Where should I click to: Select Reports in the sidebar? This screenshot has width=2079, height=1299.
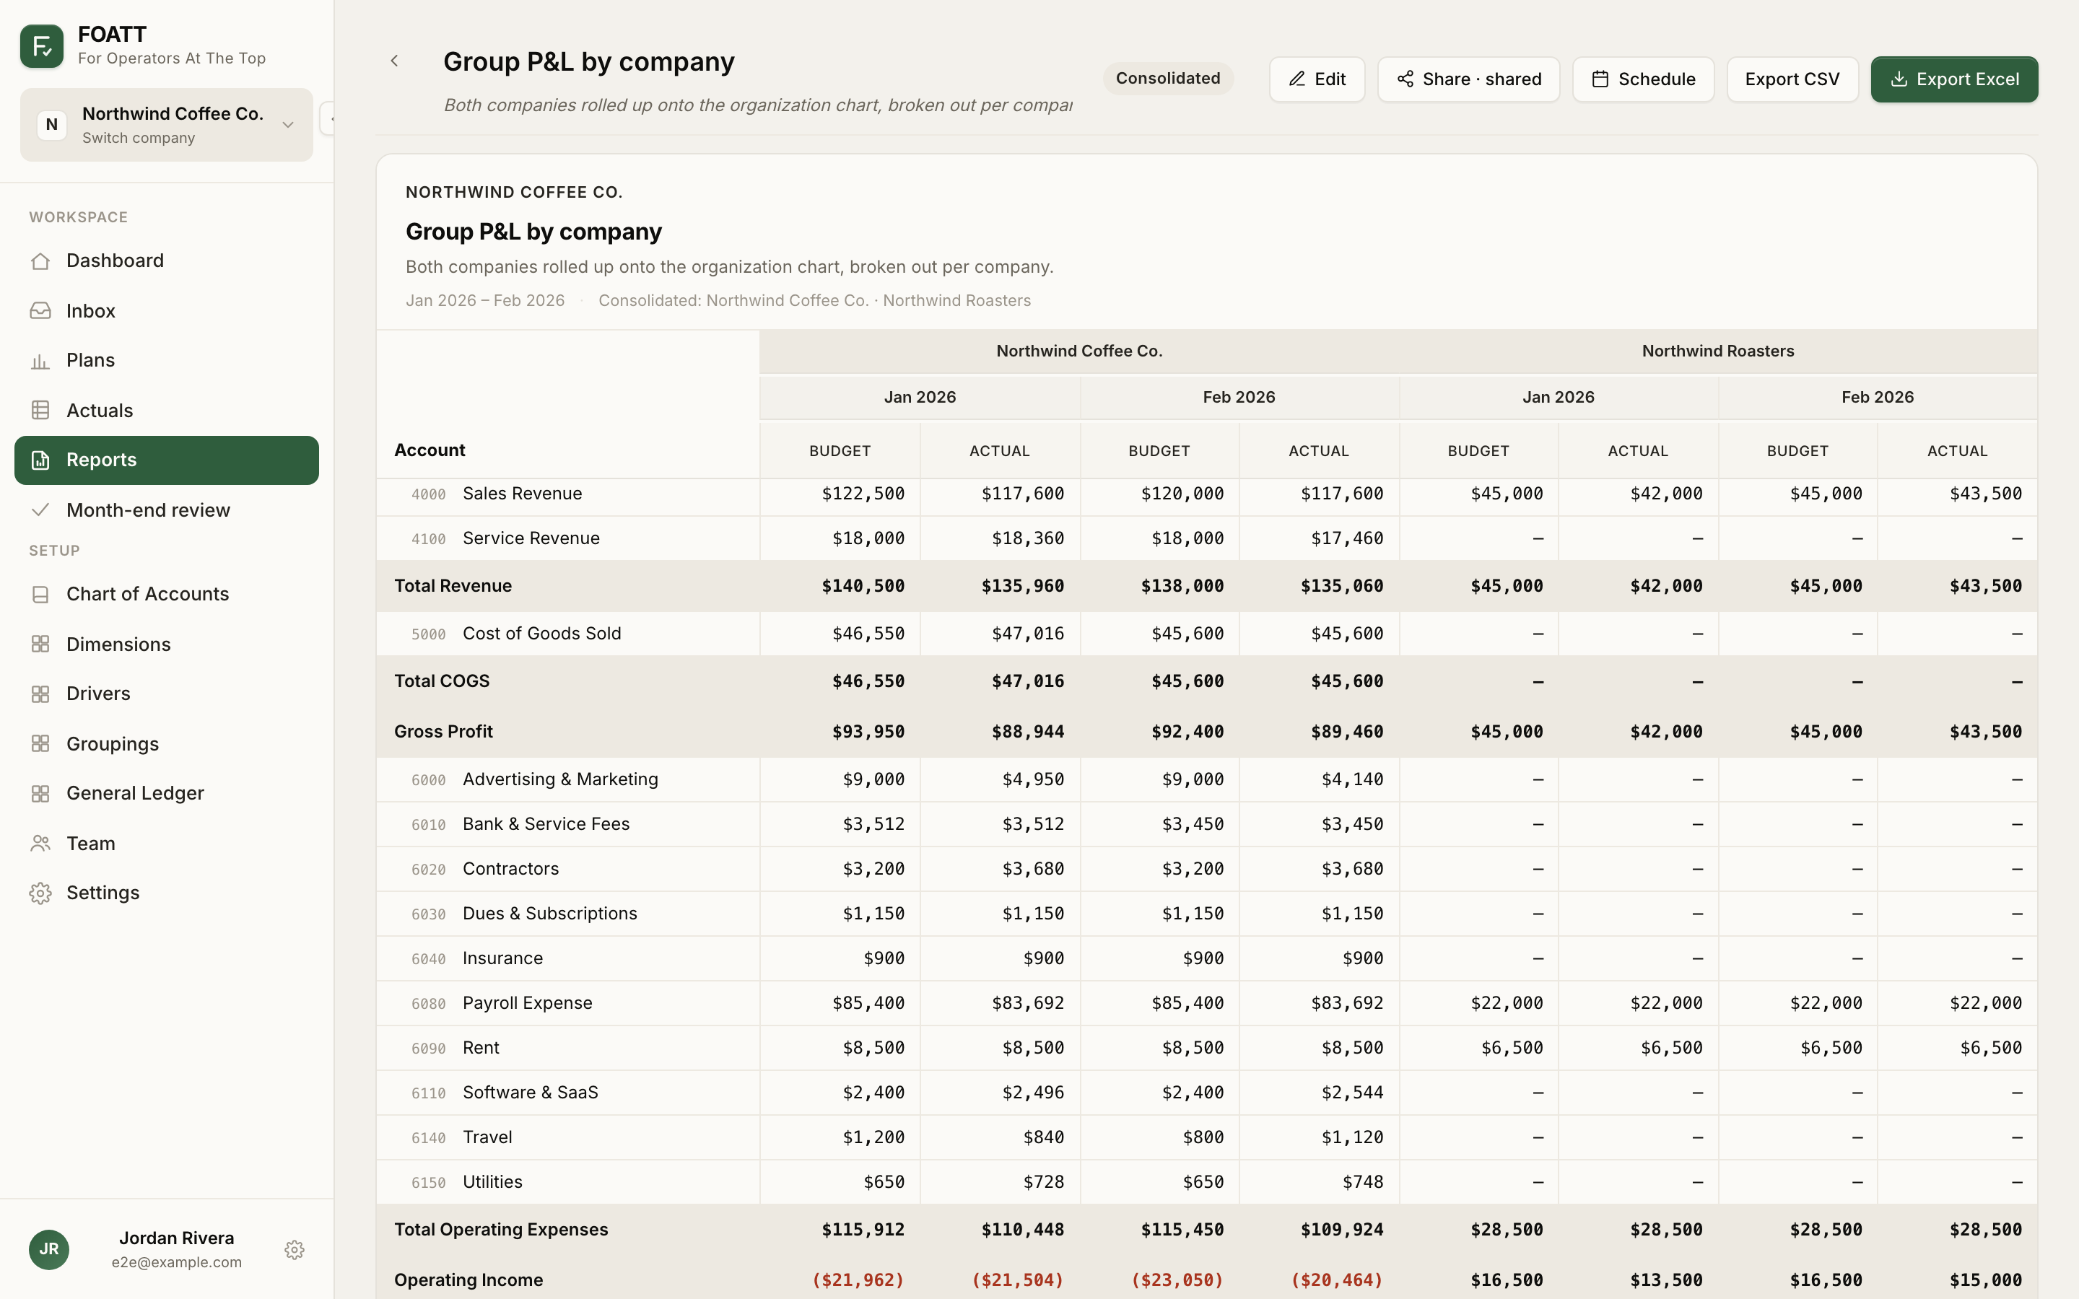(167, 460)
